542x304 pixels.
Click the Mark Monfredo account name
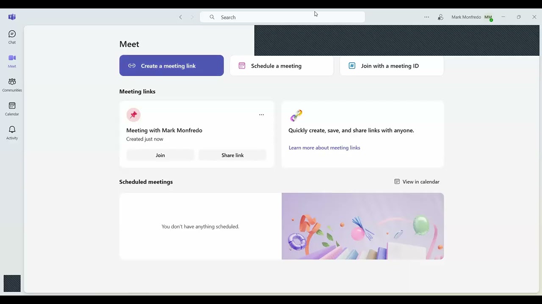pyautogui.click(x=466, y=17)
